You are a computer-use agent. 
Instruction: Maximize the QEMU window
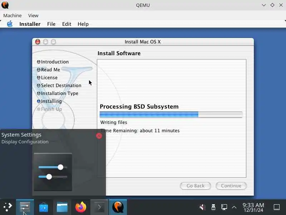coord(272,5)
